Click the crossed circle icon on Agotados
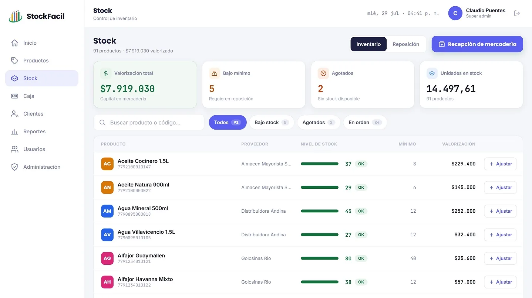Viewport: 532px width, 298px height. [323, 73]
